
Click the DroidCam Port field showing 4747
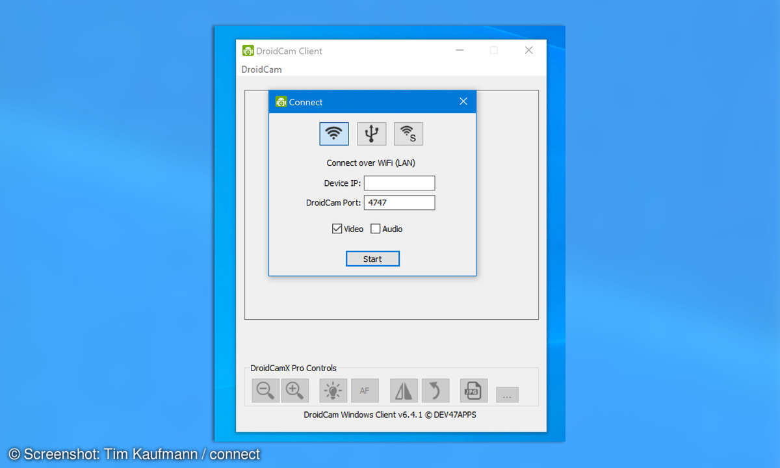pos(399,203)
